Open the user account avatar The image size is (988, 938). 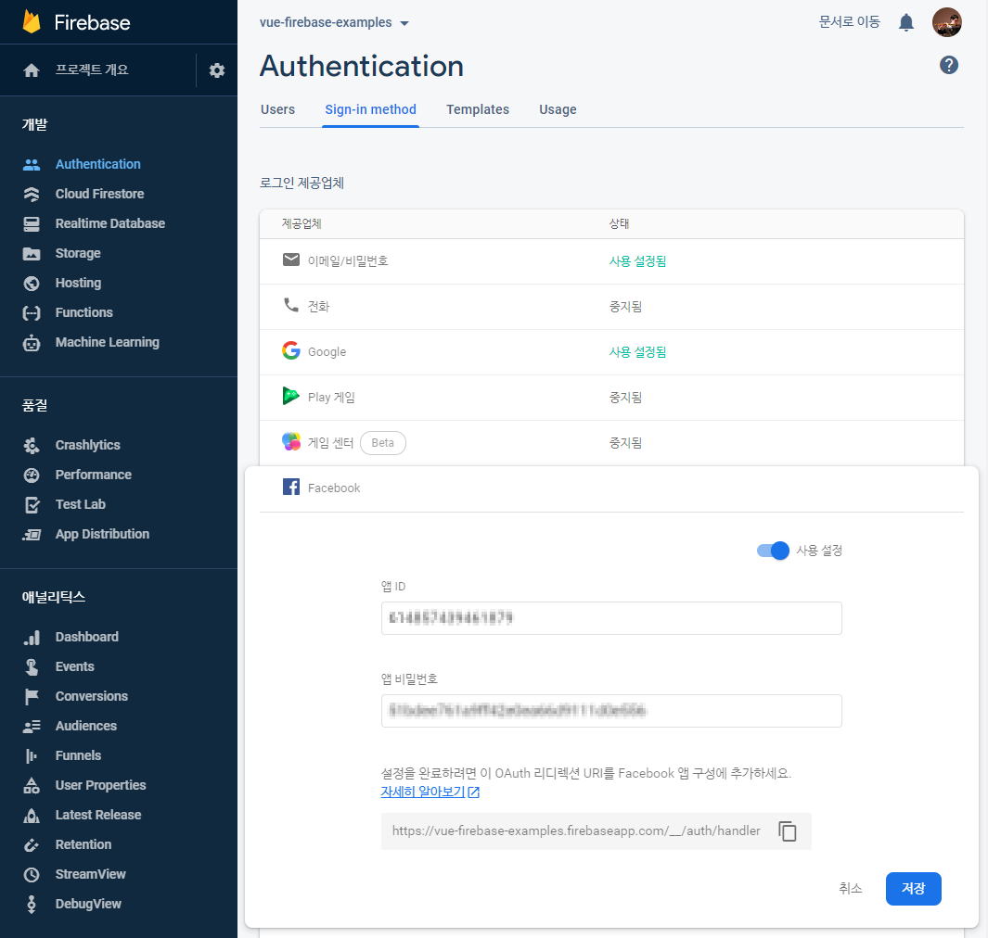(947, 22)
